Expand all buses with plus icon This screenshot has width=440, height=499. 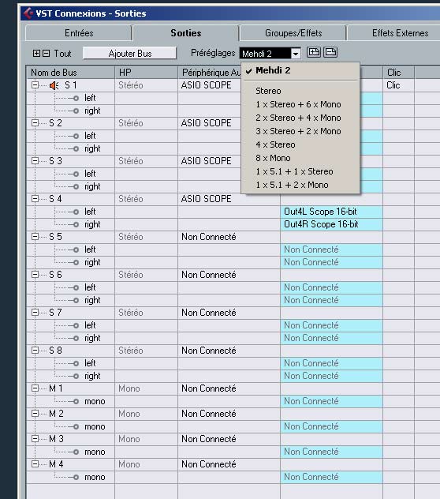(x=36, y=53)
